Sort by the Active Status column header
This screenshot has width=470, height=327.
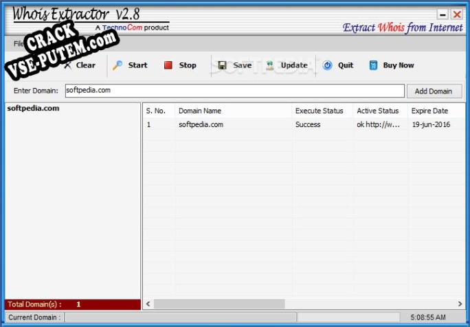pos(380,111)
